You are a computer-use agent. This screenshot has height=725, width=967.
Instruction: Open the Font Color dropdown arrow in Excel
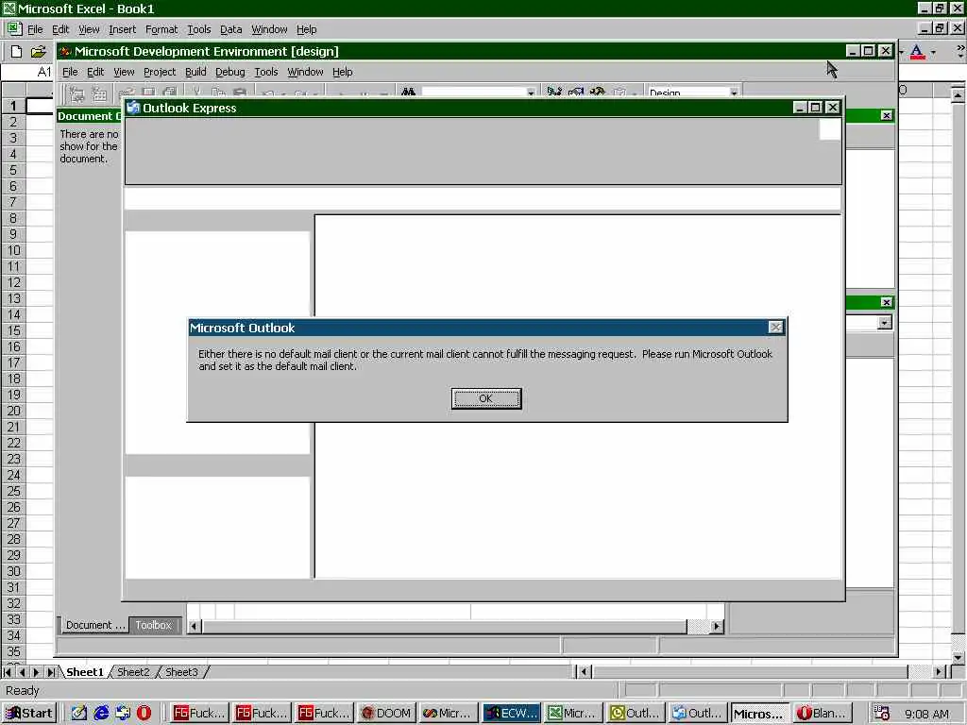click(x=933, y=52)
